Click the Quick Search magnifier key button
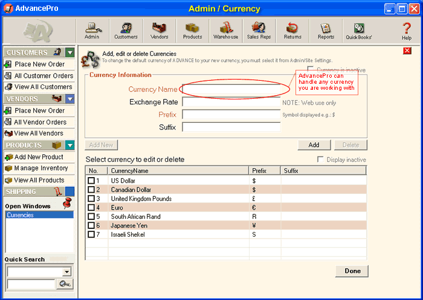Screen dimensions: 423x300 coord(65,284)
